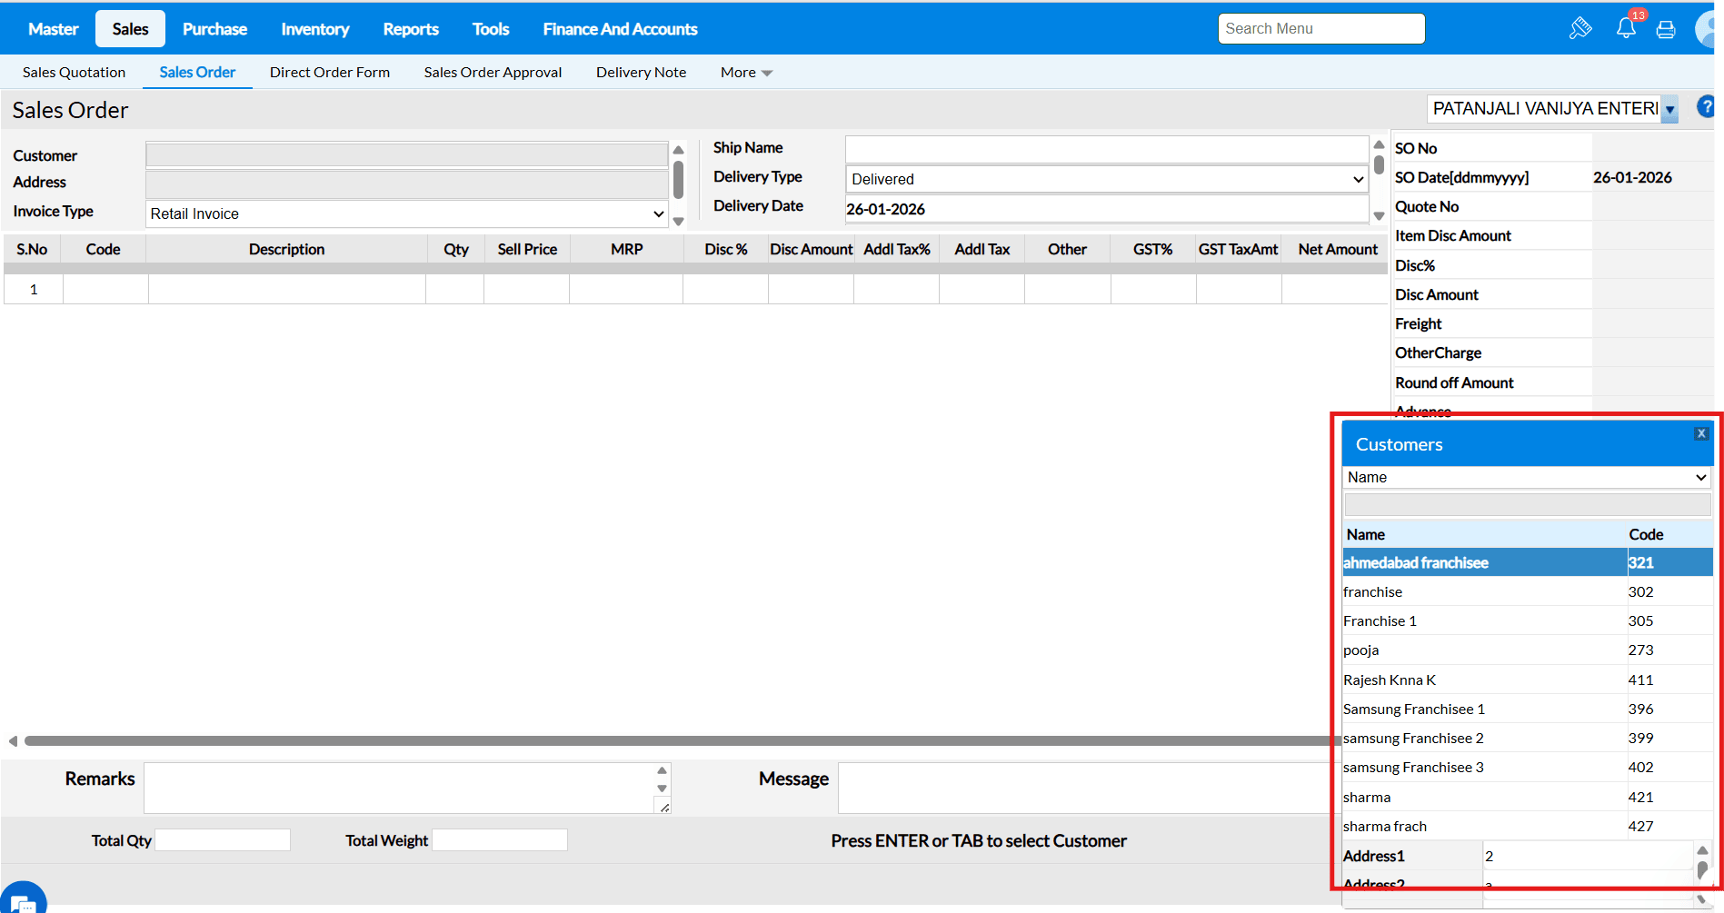Open the Purchase menu
This screenshot has height=913, width=1724.
point(214,29)
